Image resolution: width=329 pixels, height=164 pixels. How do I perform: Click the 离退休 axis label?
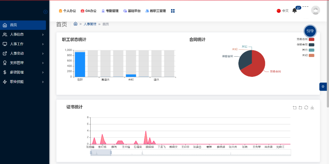point(105,80)
